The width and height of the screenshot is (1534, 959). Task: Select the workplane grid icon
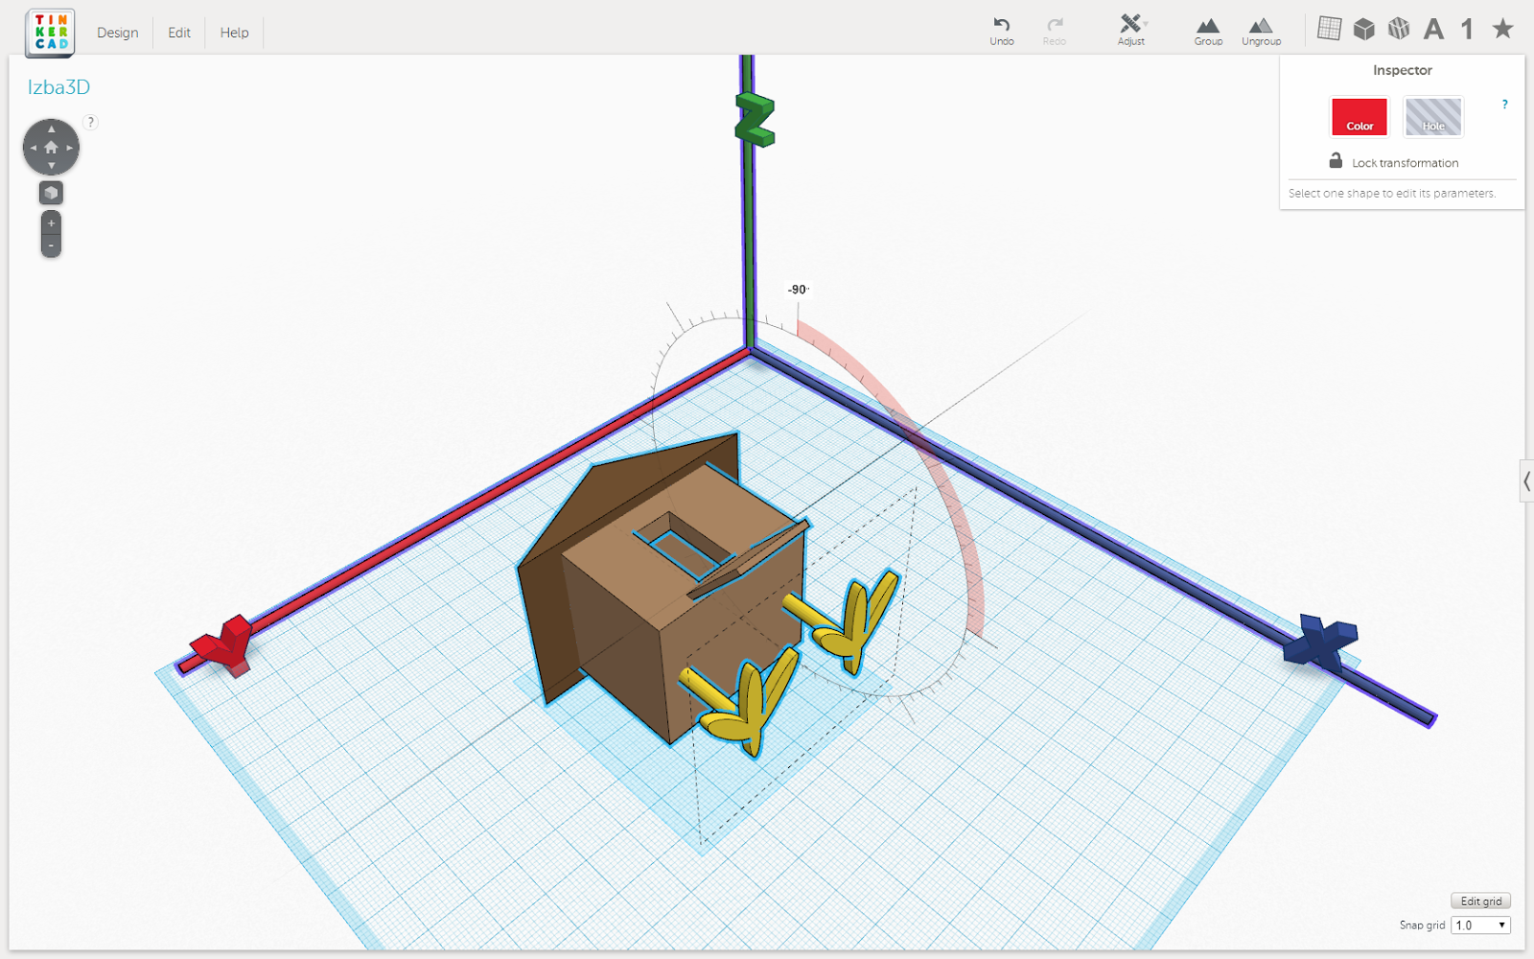coord(1329,29)
